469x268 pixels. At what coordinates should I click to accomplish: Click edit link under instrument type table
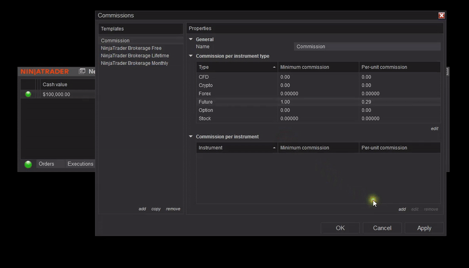pos(434,128)
